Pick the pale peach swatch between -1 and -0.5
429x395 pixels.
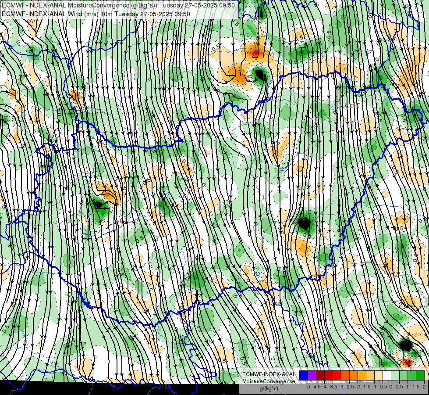[379, 376]
